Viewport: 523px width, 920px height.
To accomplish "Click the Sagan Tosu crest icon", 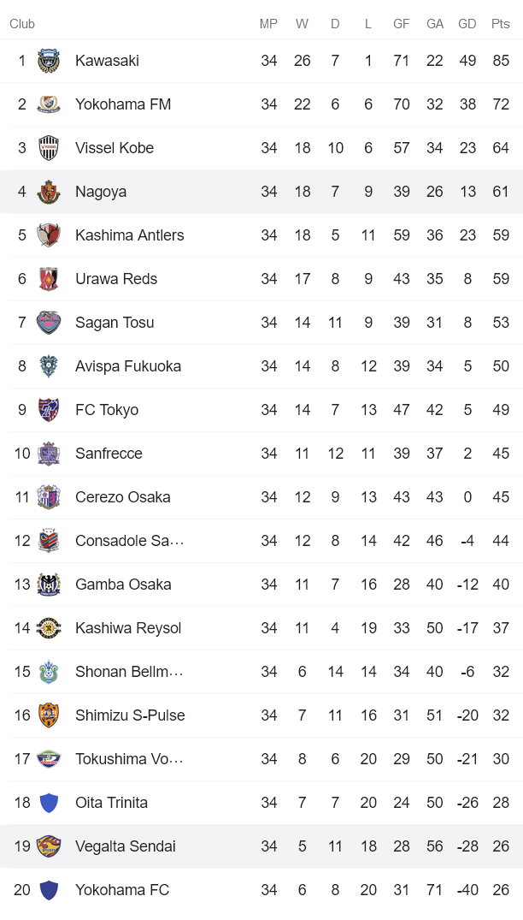I will 49,323.
